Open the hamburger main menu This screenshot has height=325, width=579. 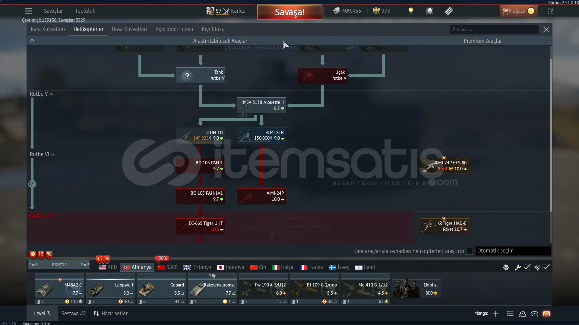tap(28, 11)
